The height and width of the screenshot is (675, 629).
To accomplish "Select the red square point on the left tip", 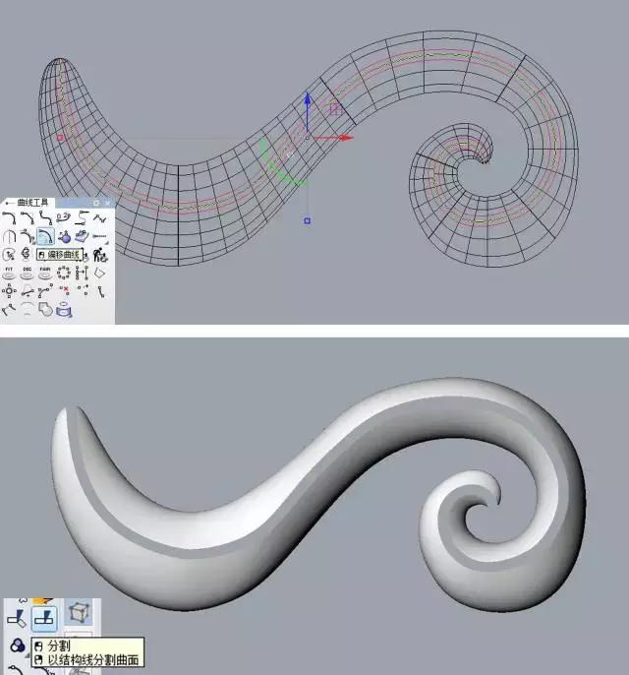I will [60, 138].
